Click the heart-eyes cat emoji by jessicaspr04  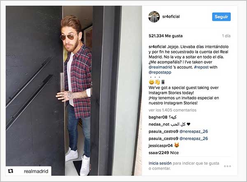click(177, 145)
